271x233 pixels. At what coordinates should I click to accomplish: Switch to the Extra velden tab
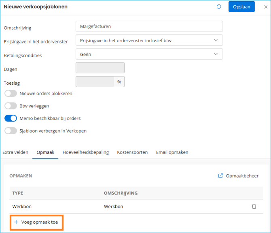[15, 152]
